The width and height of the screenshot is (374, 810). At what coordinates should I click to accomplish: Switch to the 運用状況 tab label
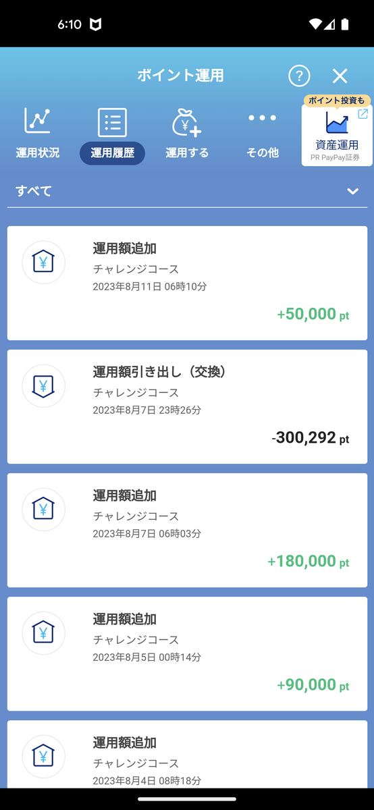[38, 153]
